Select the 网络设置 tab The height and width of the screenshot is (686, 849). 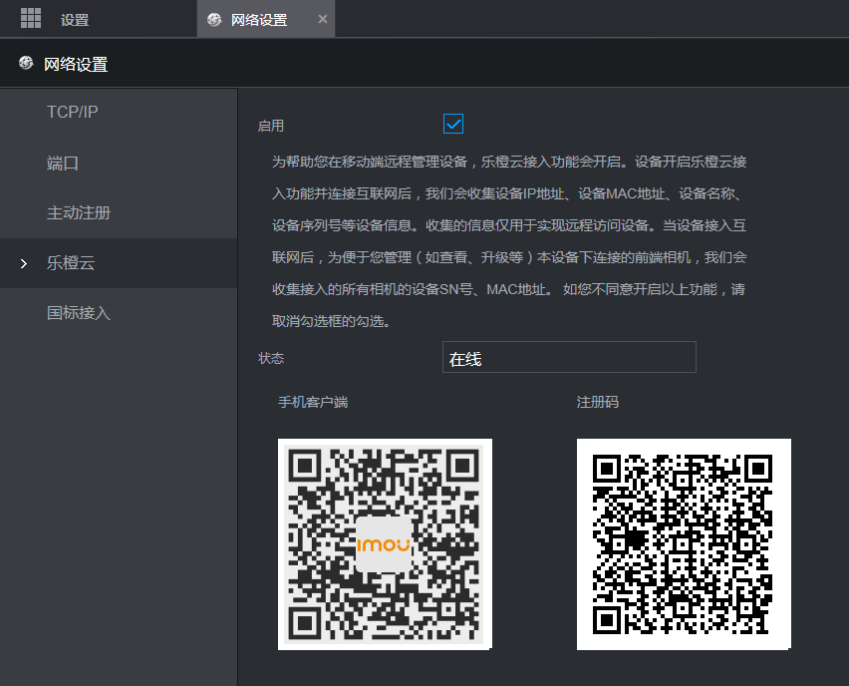tap(259, 20)
